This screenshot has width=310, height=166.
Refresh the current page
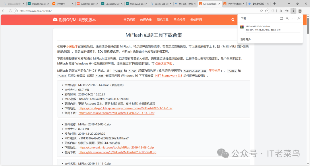[x=10, y=10]
